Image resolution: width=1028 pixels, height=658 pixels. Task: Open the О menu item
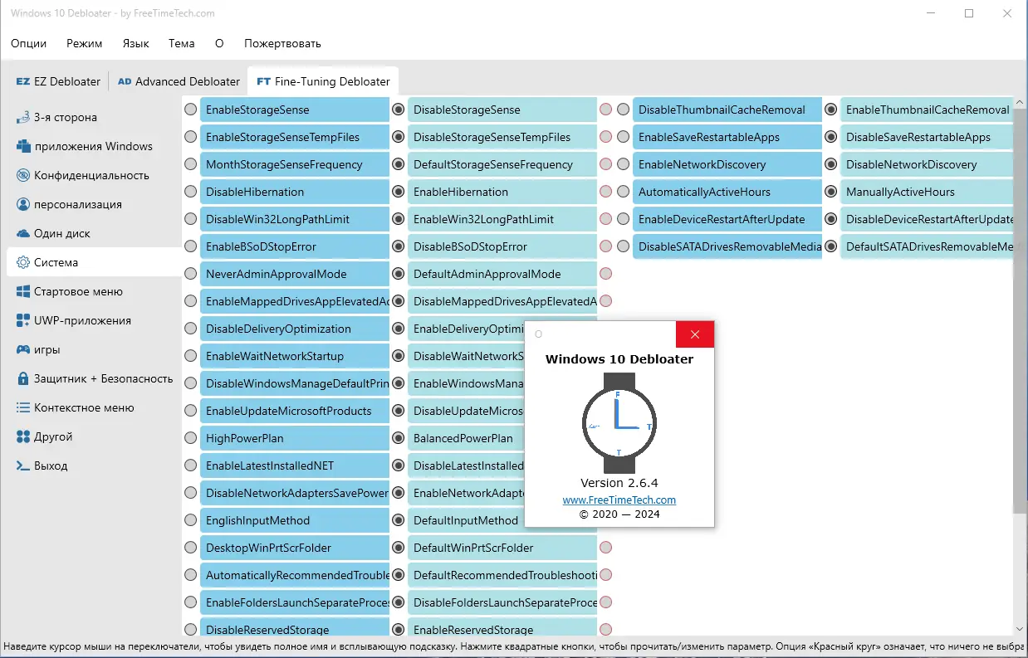[219, 43]
